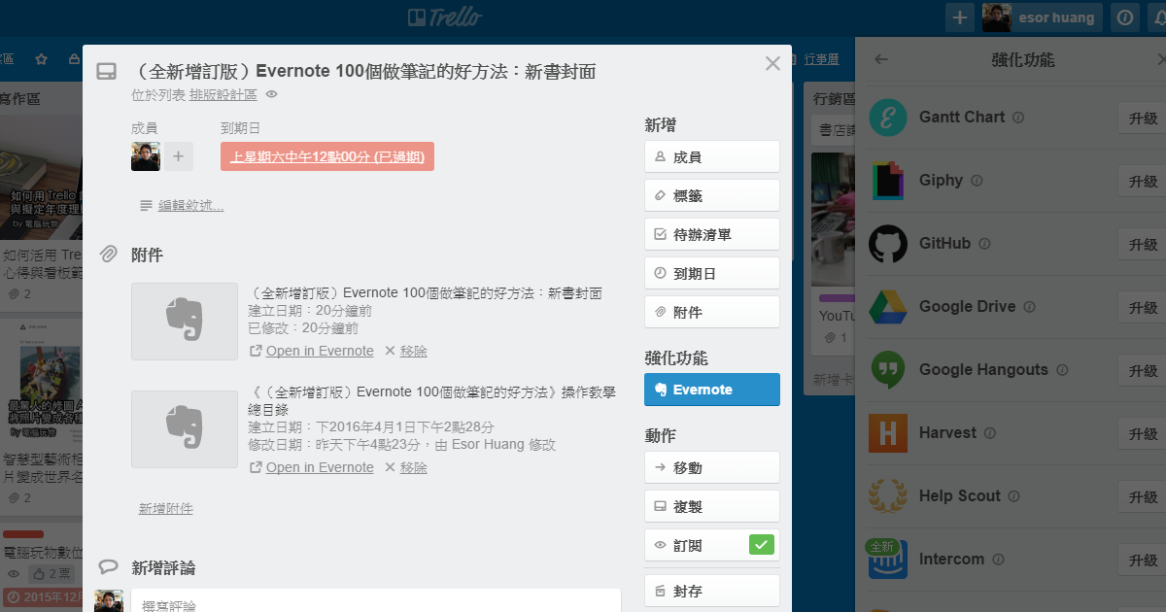Screen dimensions: 1166x612
Task: Upgrade for Help Scout (升級)
Action: pyautogui.click(x=1142, y=496)
